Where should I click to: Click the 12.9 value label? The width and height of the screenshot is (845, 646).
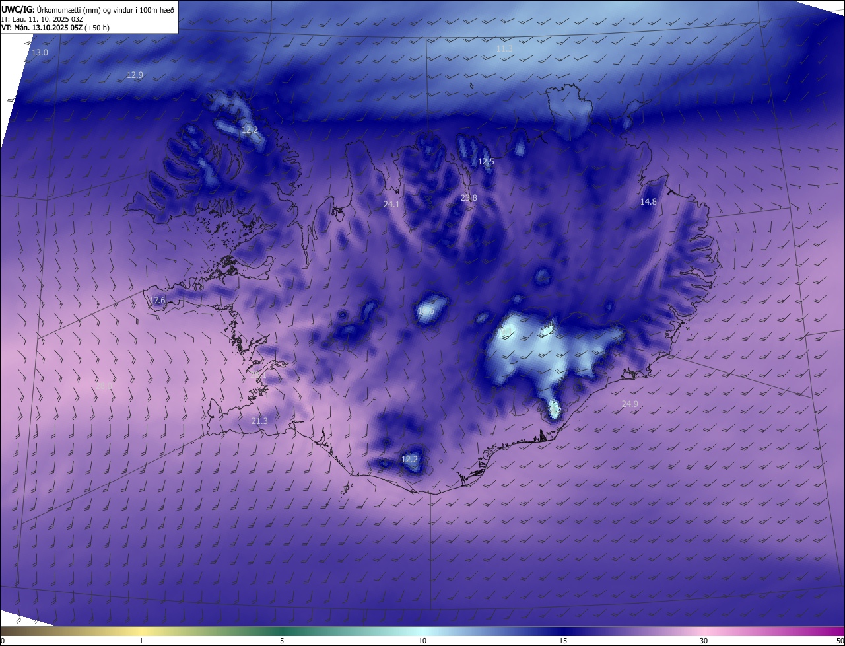point(135,75)
